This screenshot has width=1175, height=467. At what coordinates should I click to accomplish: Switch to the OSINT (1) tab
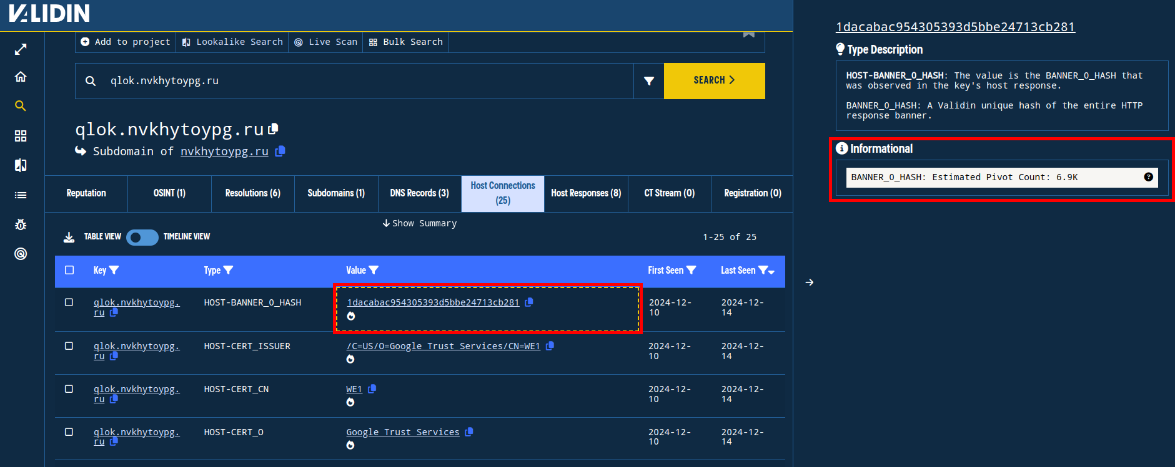tap(169, 193)
